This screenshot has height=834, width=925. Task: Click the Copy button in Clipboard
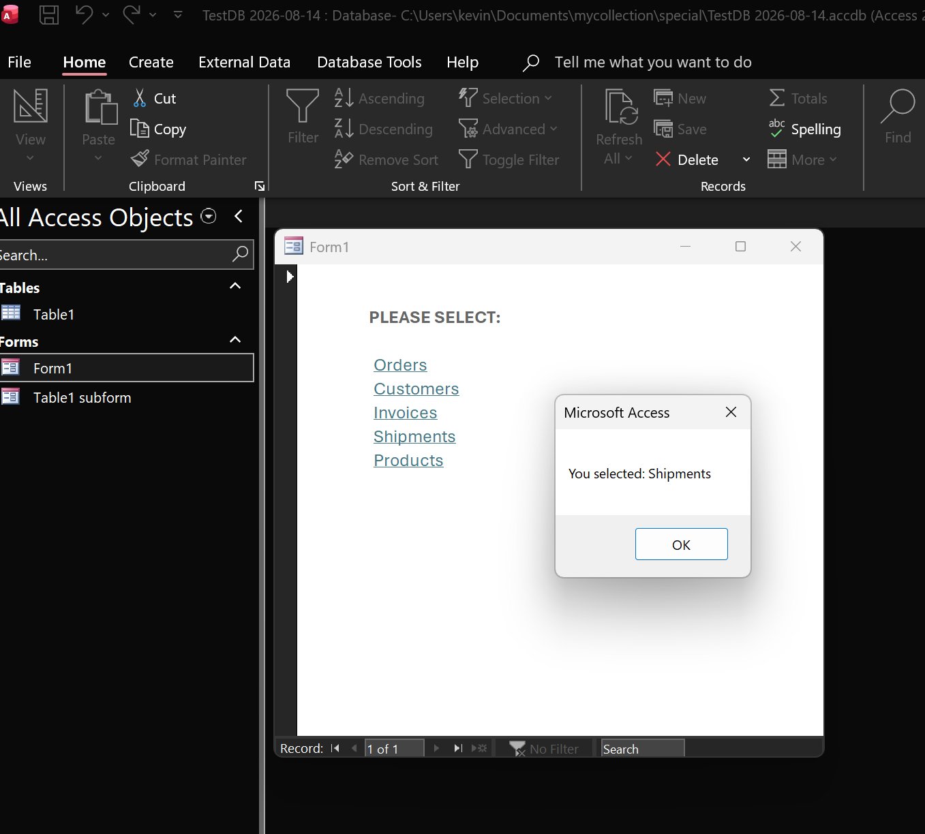point(158,129)
